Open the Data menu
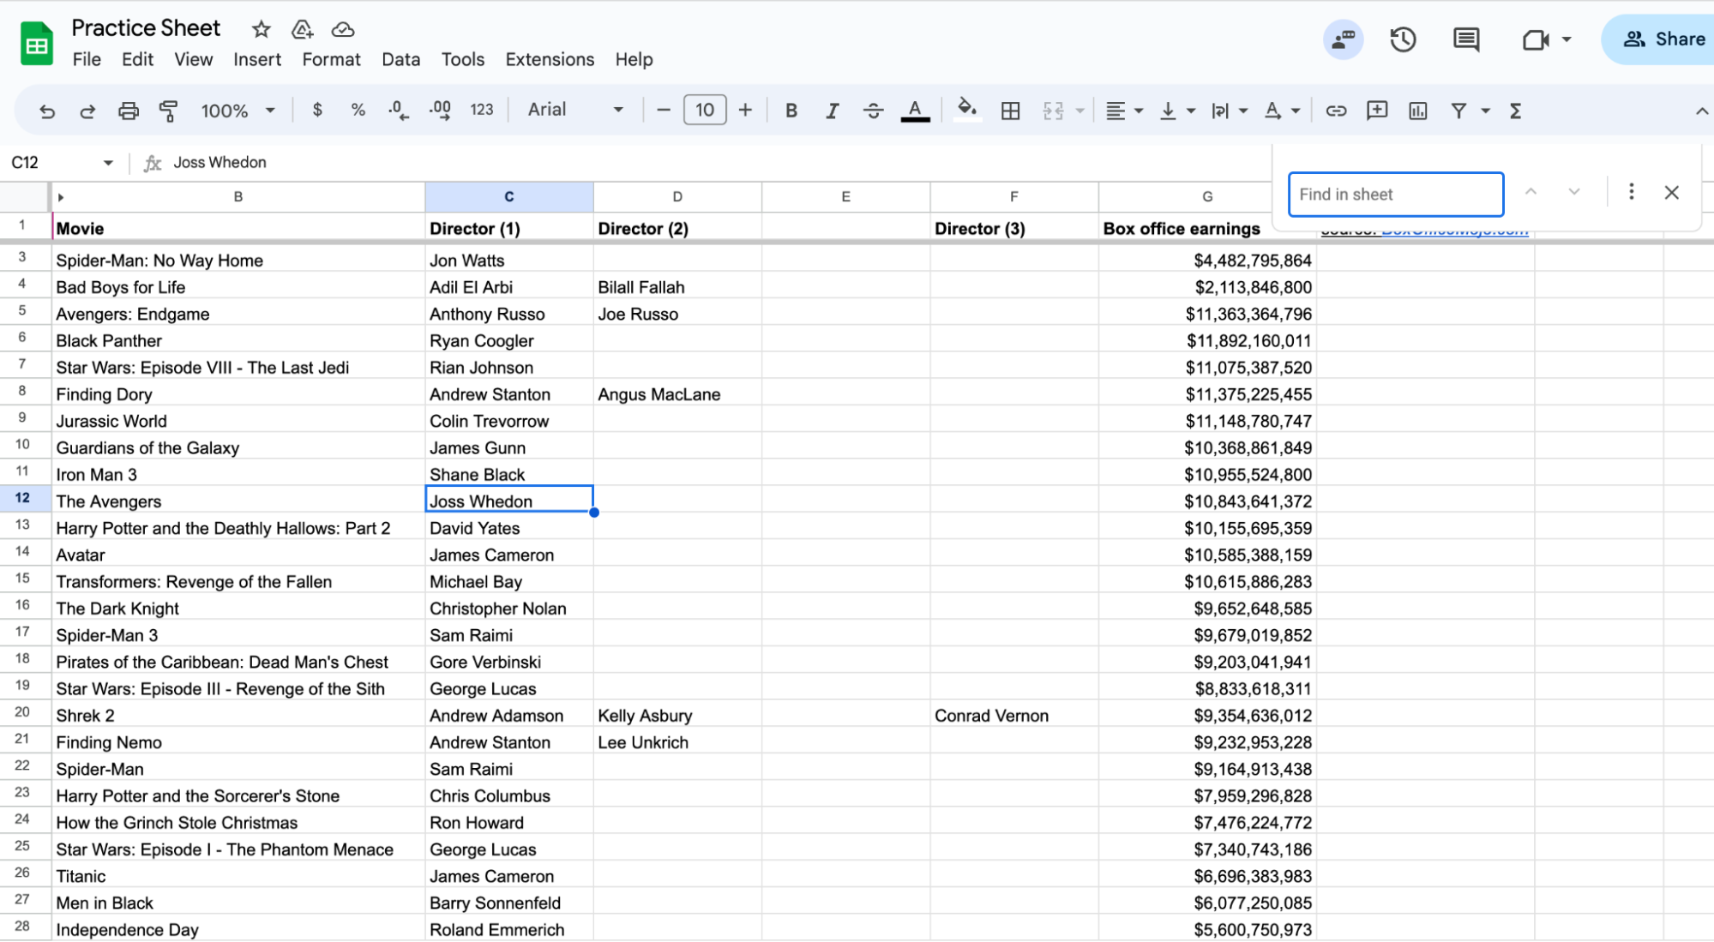This screenshot has height=942, width=1714. click(x=400, y=59)
